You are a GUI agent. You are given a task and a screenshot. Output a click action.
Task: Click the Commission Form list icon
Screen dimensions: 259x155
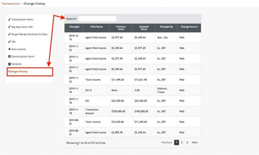(9, 56)
